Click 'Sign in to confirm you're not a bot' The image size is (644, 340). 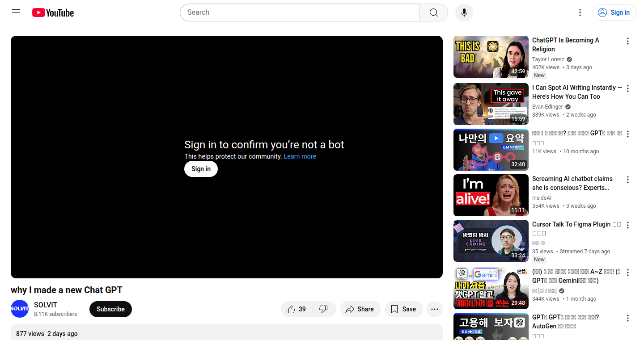[264, 145]
